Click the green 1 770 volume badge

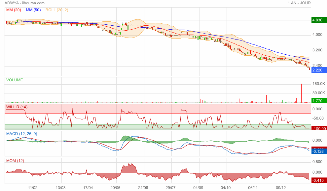319,100
